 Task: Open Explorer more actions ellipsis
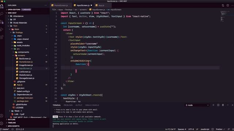pos(45,5)
